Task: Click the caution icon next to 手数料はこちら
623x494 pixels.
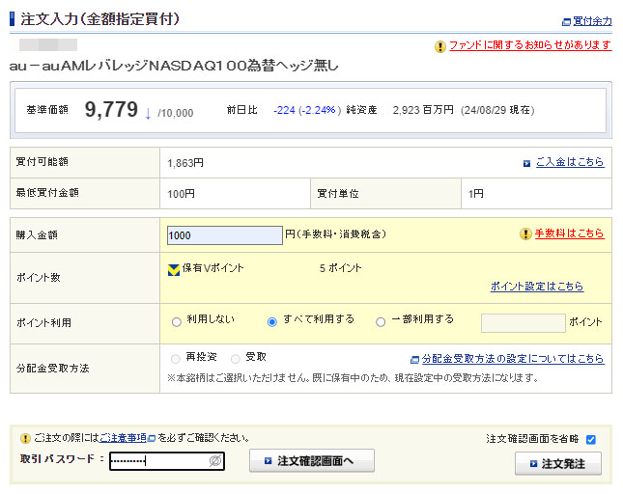Action: point(525,233)
